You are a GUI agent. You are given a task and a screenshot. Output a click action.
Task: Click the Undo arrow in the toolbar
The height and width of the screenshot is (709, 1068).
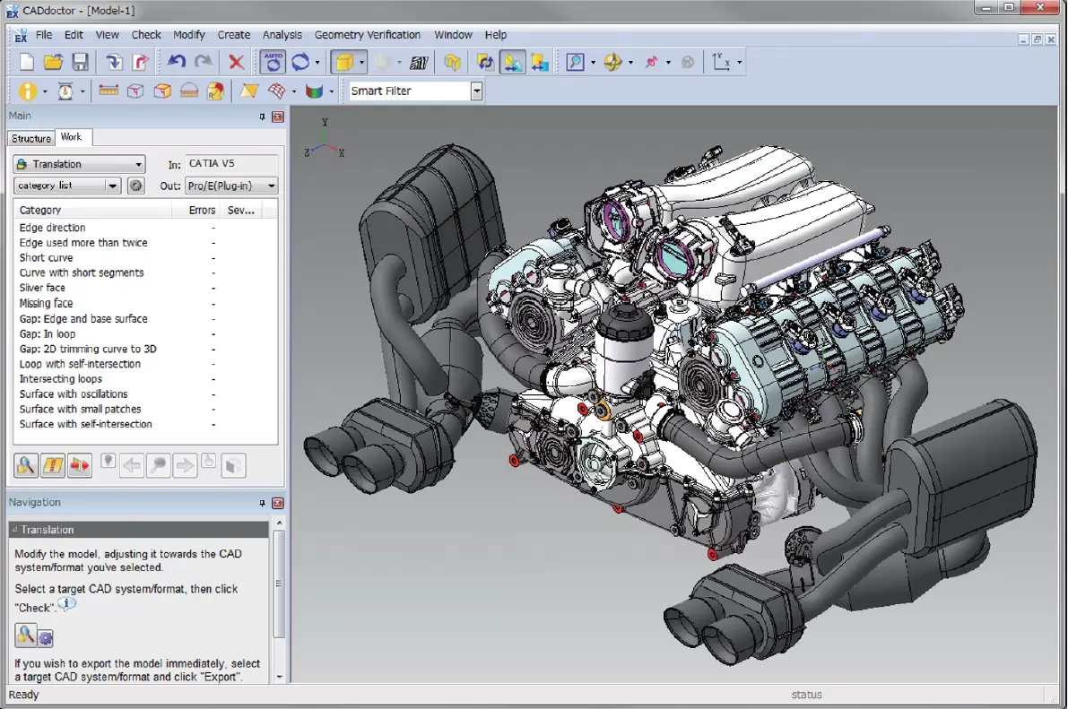tap(176, 62)
